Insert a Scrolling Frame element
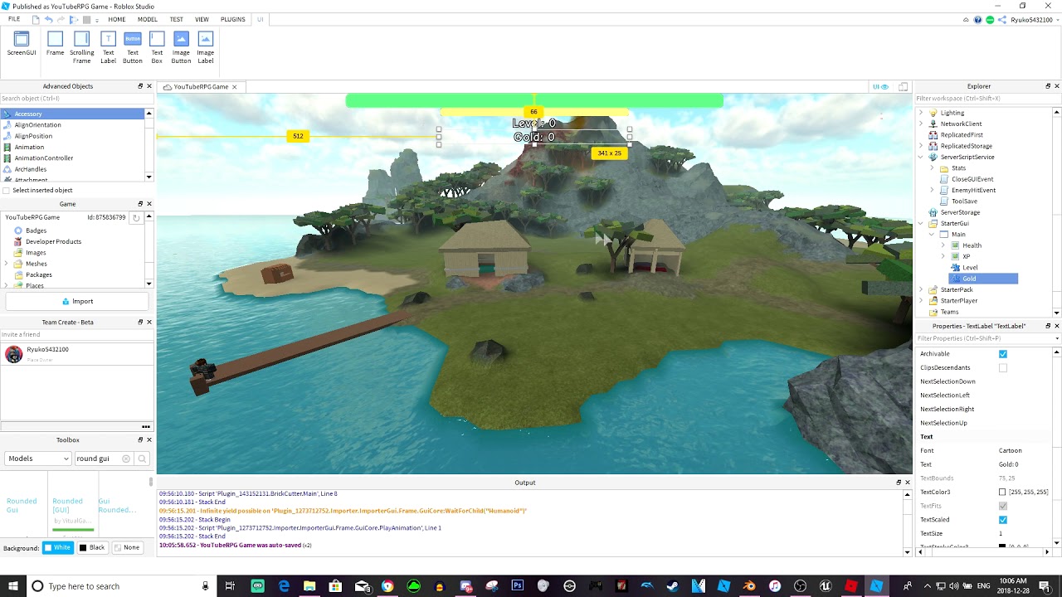The height and width of the screenshot is (597, 1062). point(81,47)
